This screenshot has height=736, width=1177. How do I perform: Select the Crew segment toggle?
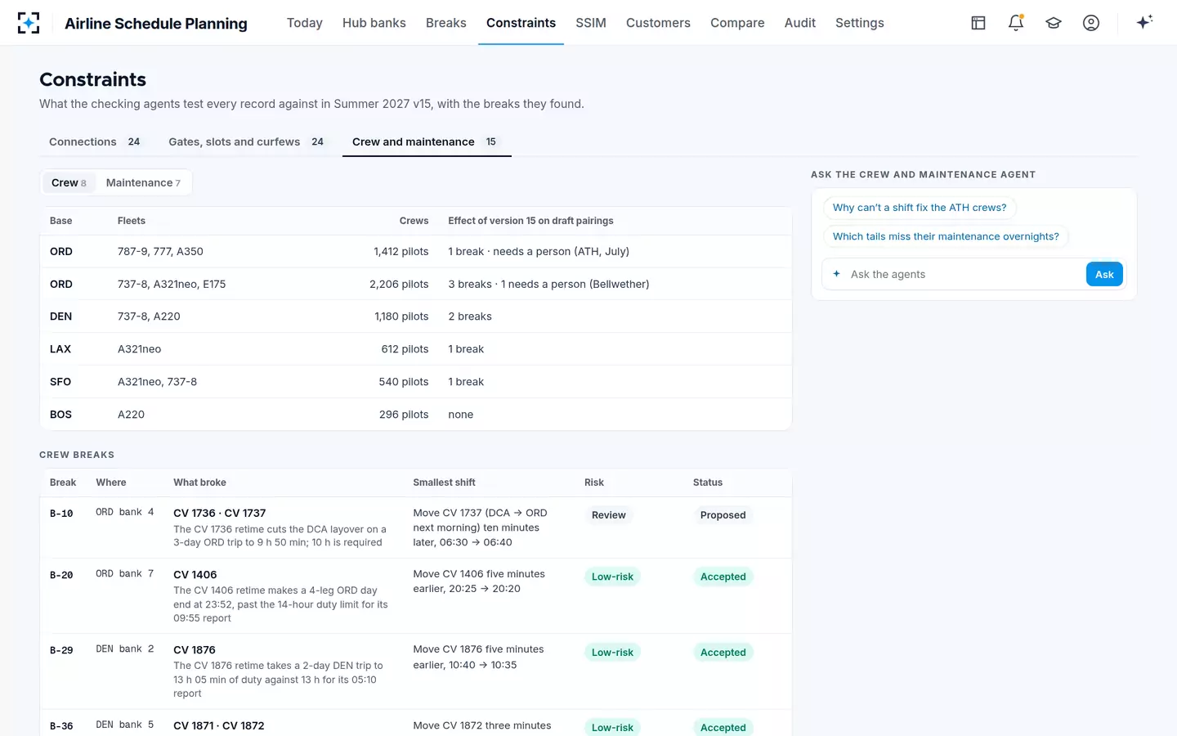pyautogui.click(x=69, y=182)
